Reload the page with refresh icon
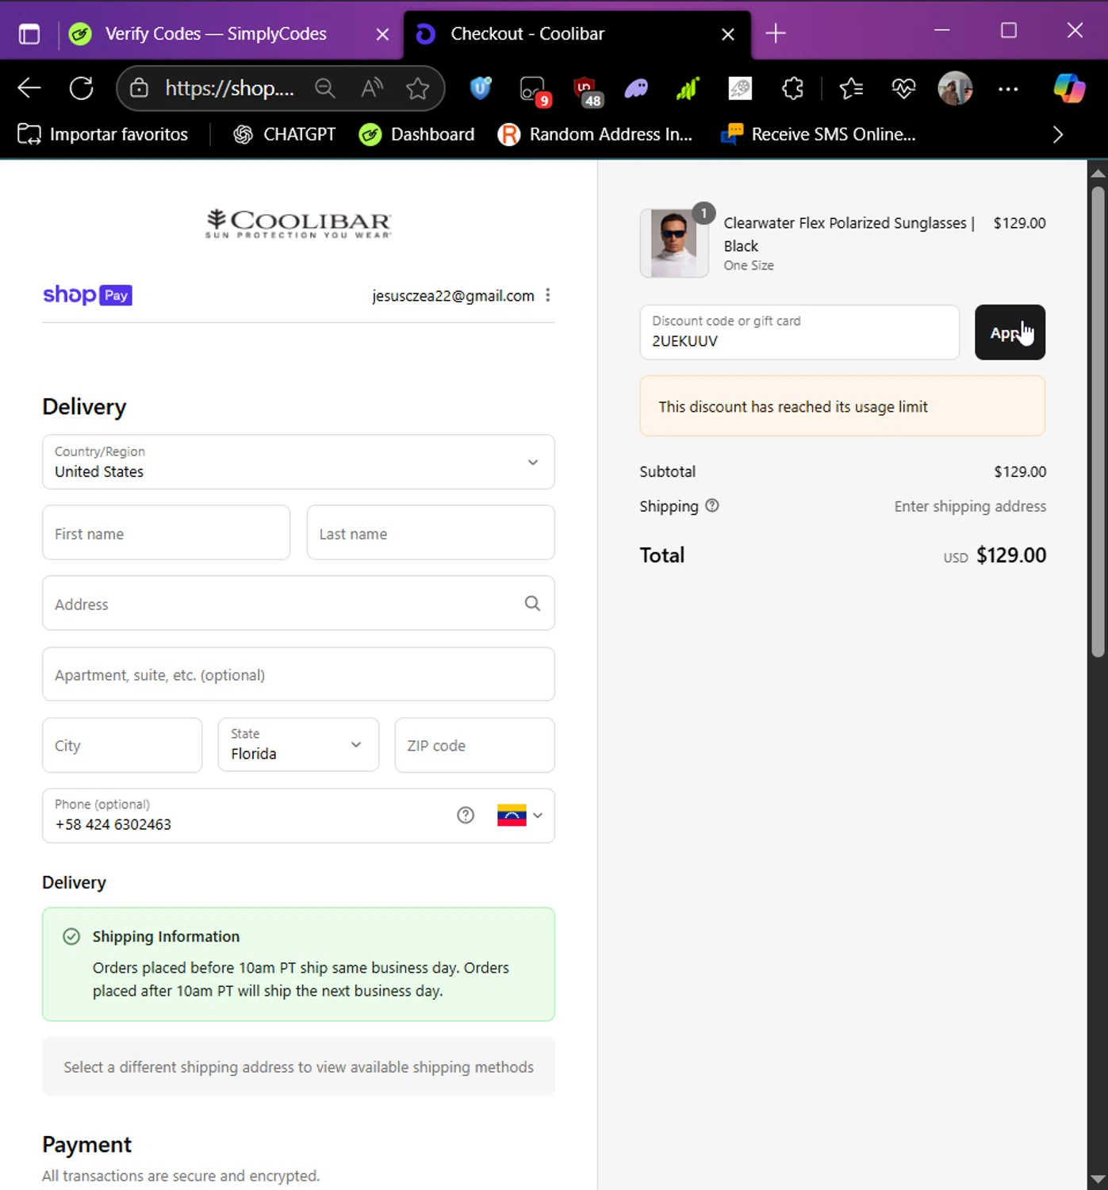1108x1190 pixels. coord(82,88)
